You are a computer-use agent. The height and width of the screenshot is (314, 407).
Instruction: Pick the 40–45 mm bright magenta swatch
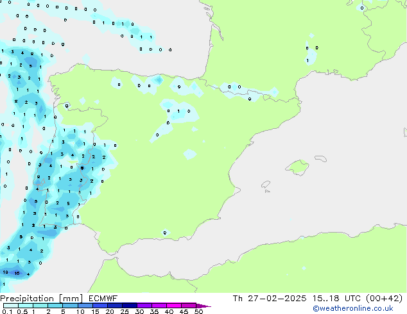174,306
